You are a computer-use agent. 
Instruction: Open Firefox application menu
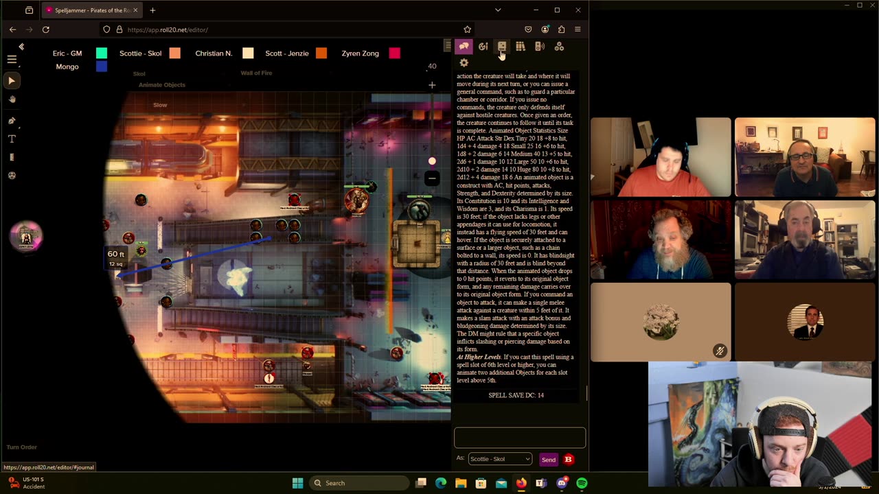[578, 30]
